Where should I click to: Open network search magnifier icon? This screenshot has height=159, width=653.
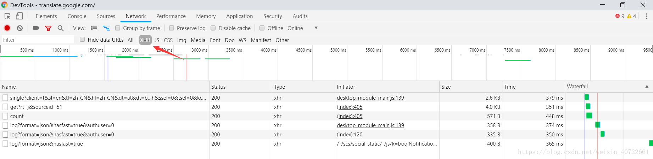click(61, 28)
